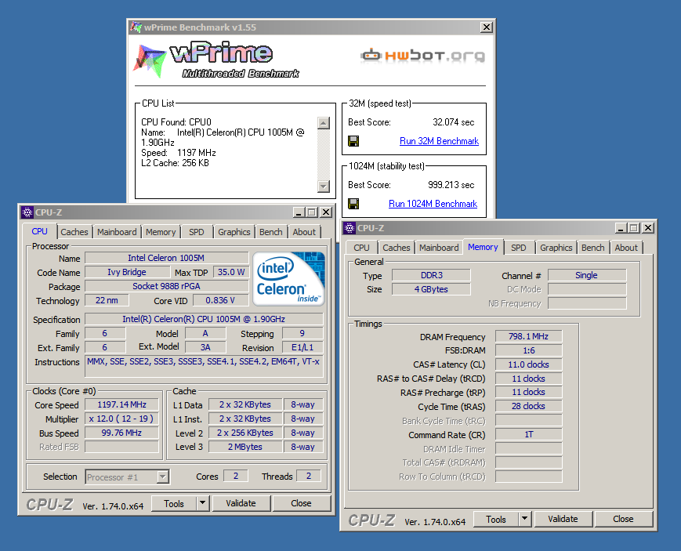Click Specification field with 1.90GHz
The width and height of the screenshot is (681, 551).
(204, 319)
